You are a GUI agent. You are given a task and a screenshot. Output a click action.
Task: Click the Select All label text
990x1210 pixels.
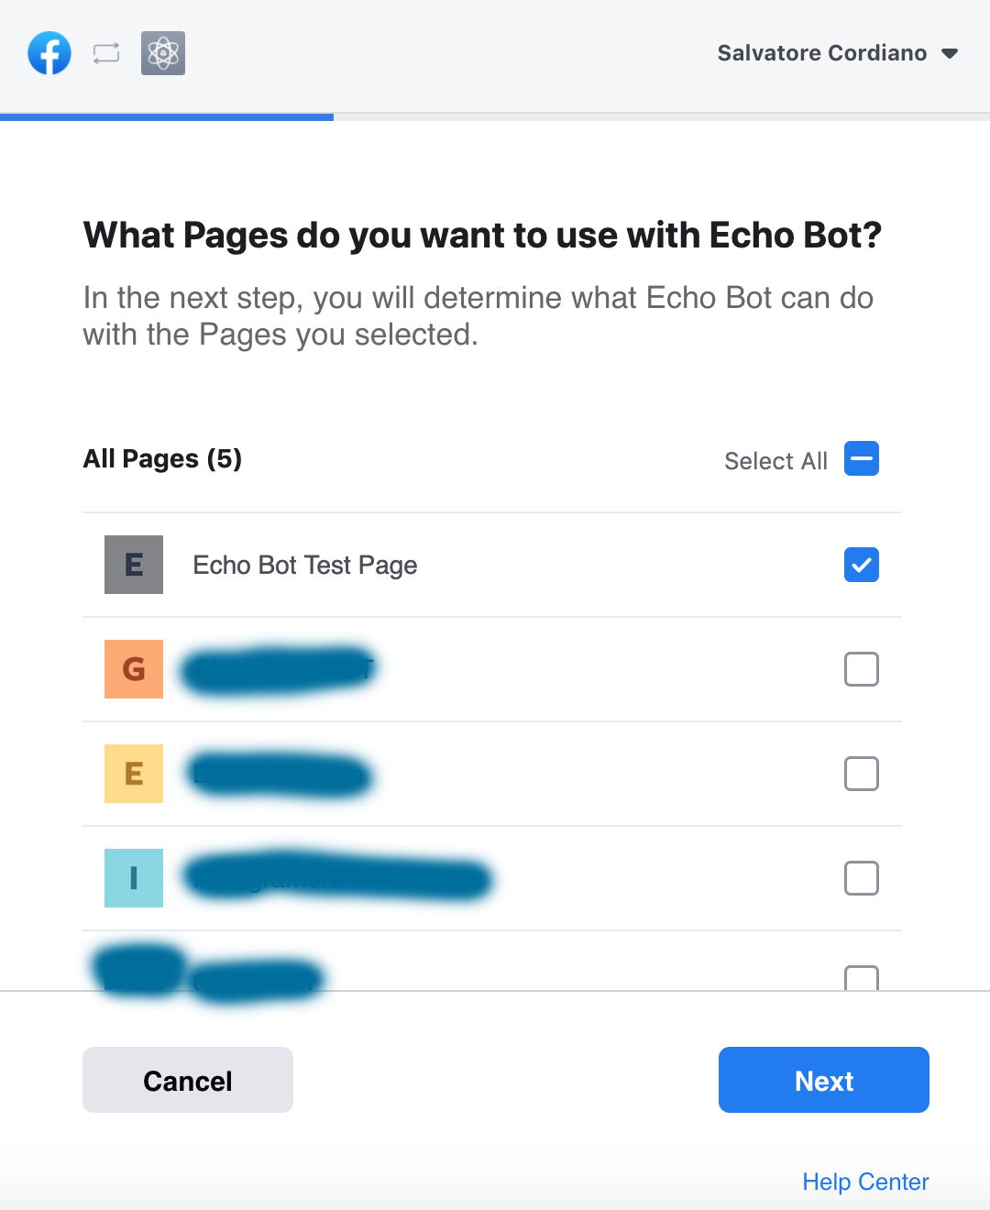click(775, 460)
